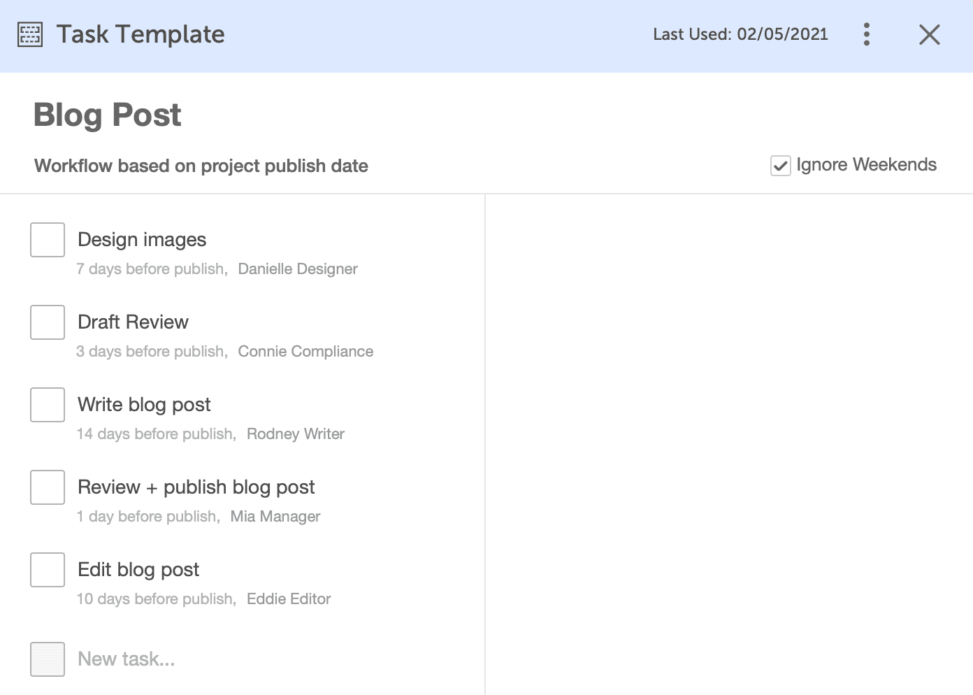The width and height of the screenshot is (973, 695).
Task: Open the Design images task
Action: (141, 240)
